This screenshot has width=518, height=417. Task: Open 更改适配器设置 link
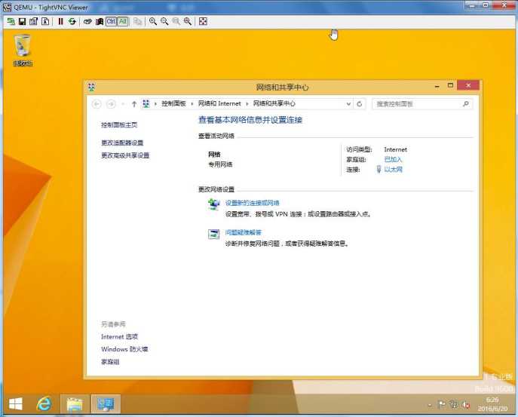click(122, 143)
